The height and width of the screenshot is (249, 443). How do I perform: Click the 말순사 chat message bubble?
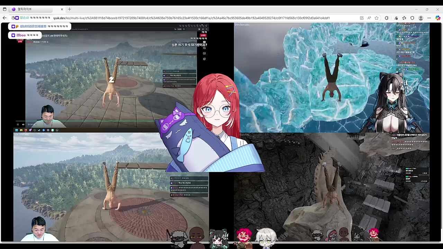click(x=31, y=18)
